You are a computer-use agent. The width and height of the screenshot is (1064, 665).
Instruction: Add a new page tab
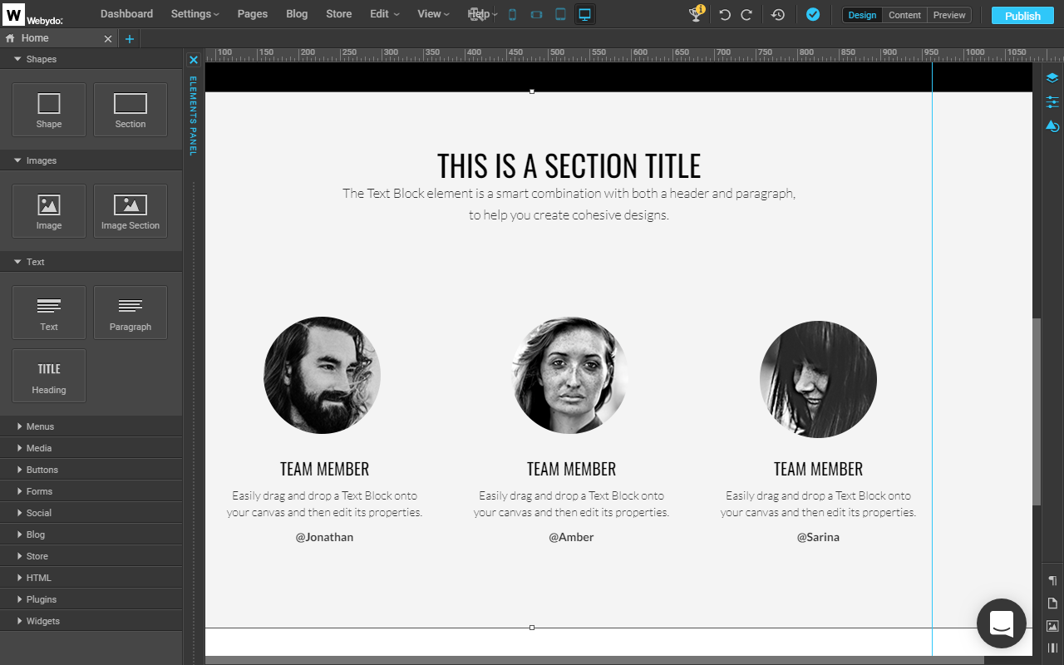(130, 39)
